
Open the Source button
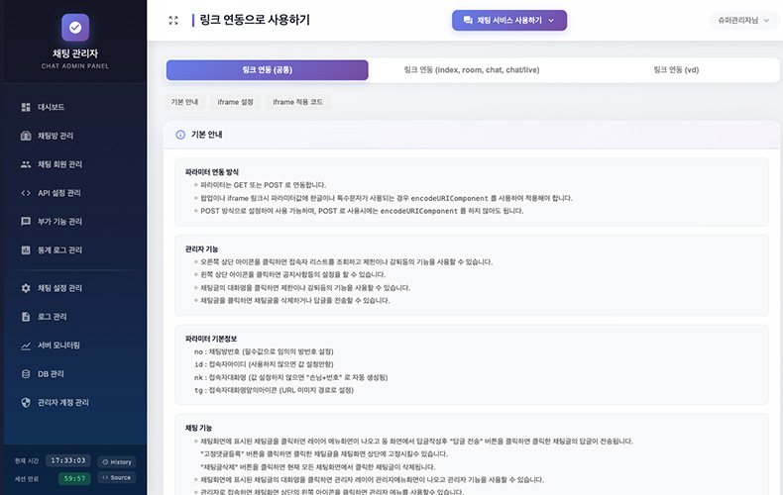pyautogui.click(x=117, y=478)
